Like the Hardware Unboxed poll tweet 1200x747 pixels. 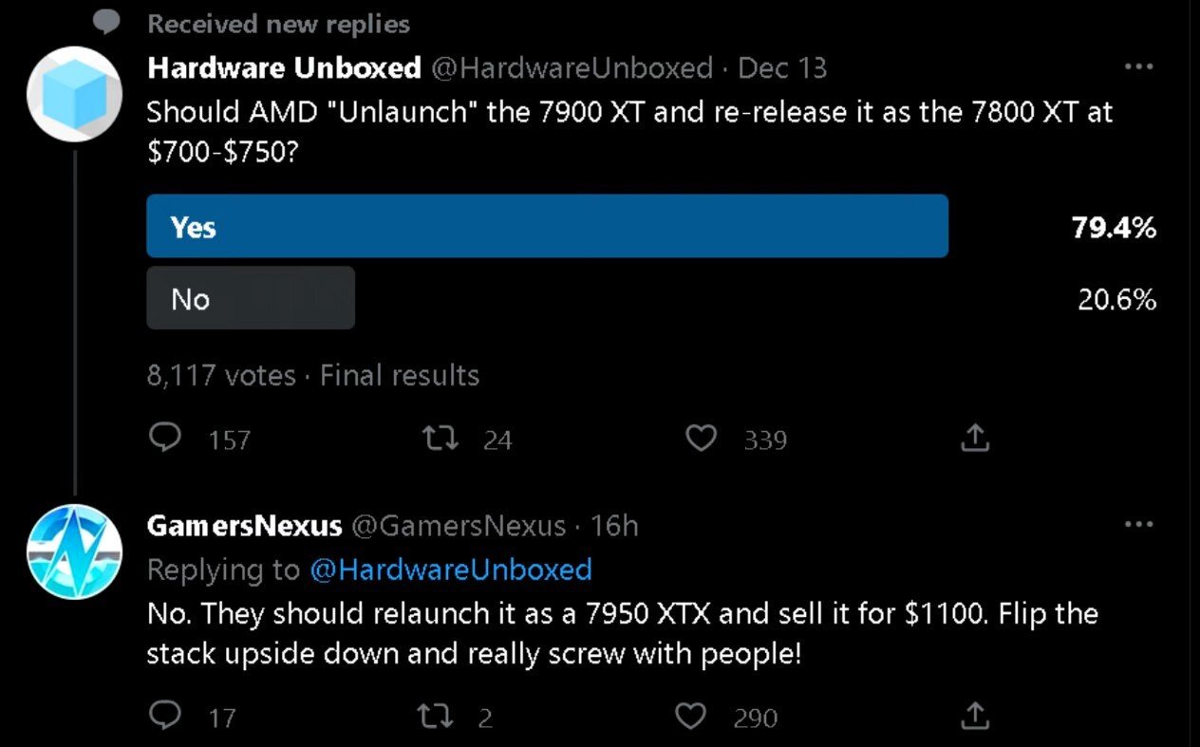tap(701, 439)
